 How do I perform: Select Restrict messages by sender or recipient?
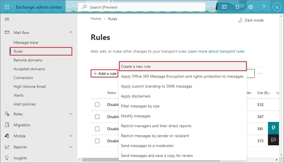click(183, 136)
